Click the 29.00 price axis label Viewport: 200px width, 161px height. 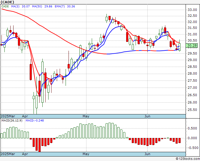coord(192,60)
